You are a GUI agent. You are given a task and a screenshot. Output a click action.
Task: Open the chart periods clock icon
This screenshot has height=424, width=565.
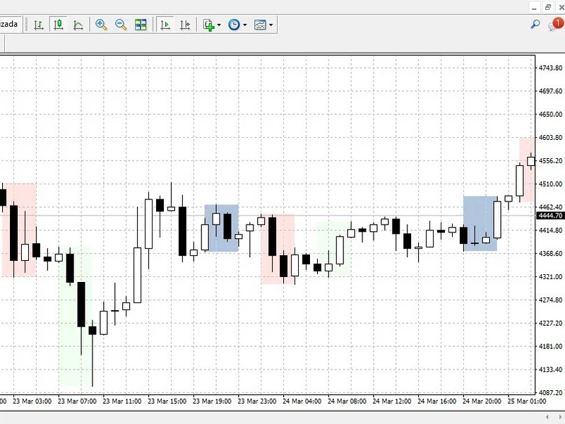click(234, 25)
